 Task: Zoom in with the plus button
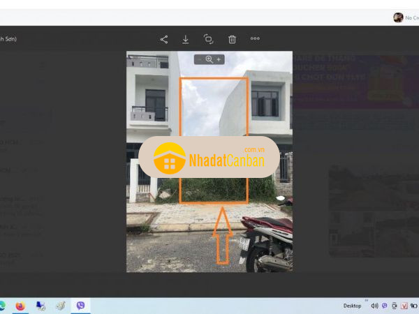point(219,60)
